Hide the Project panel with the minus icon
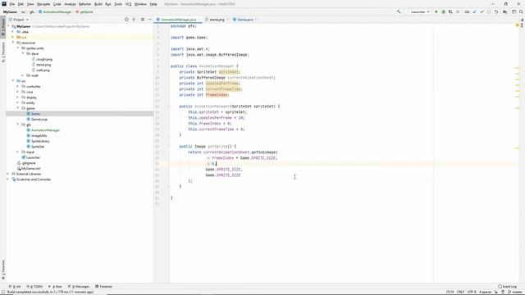525x295 pixels. coord(149,20)
